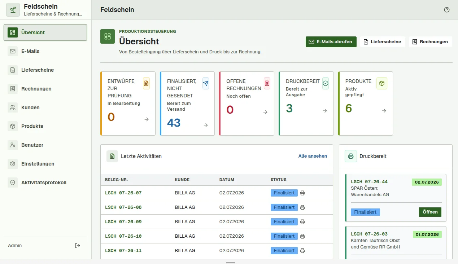The height and width of the screenshot is (264, 458).
Task: Click Finalisiert badge in LSCH 07-26-10 row
Action: 284,236
